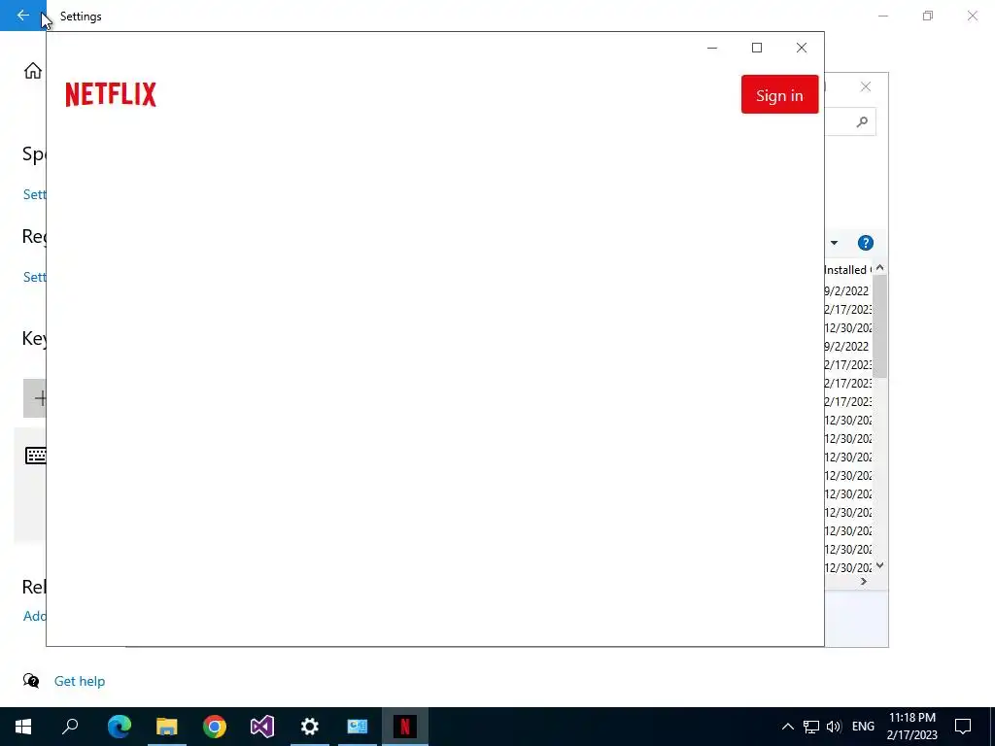Select first 9/2/2022 date row
995x746 pixels.
[x=846, y=291]
